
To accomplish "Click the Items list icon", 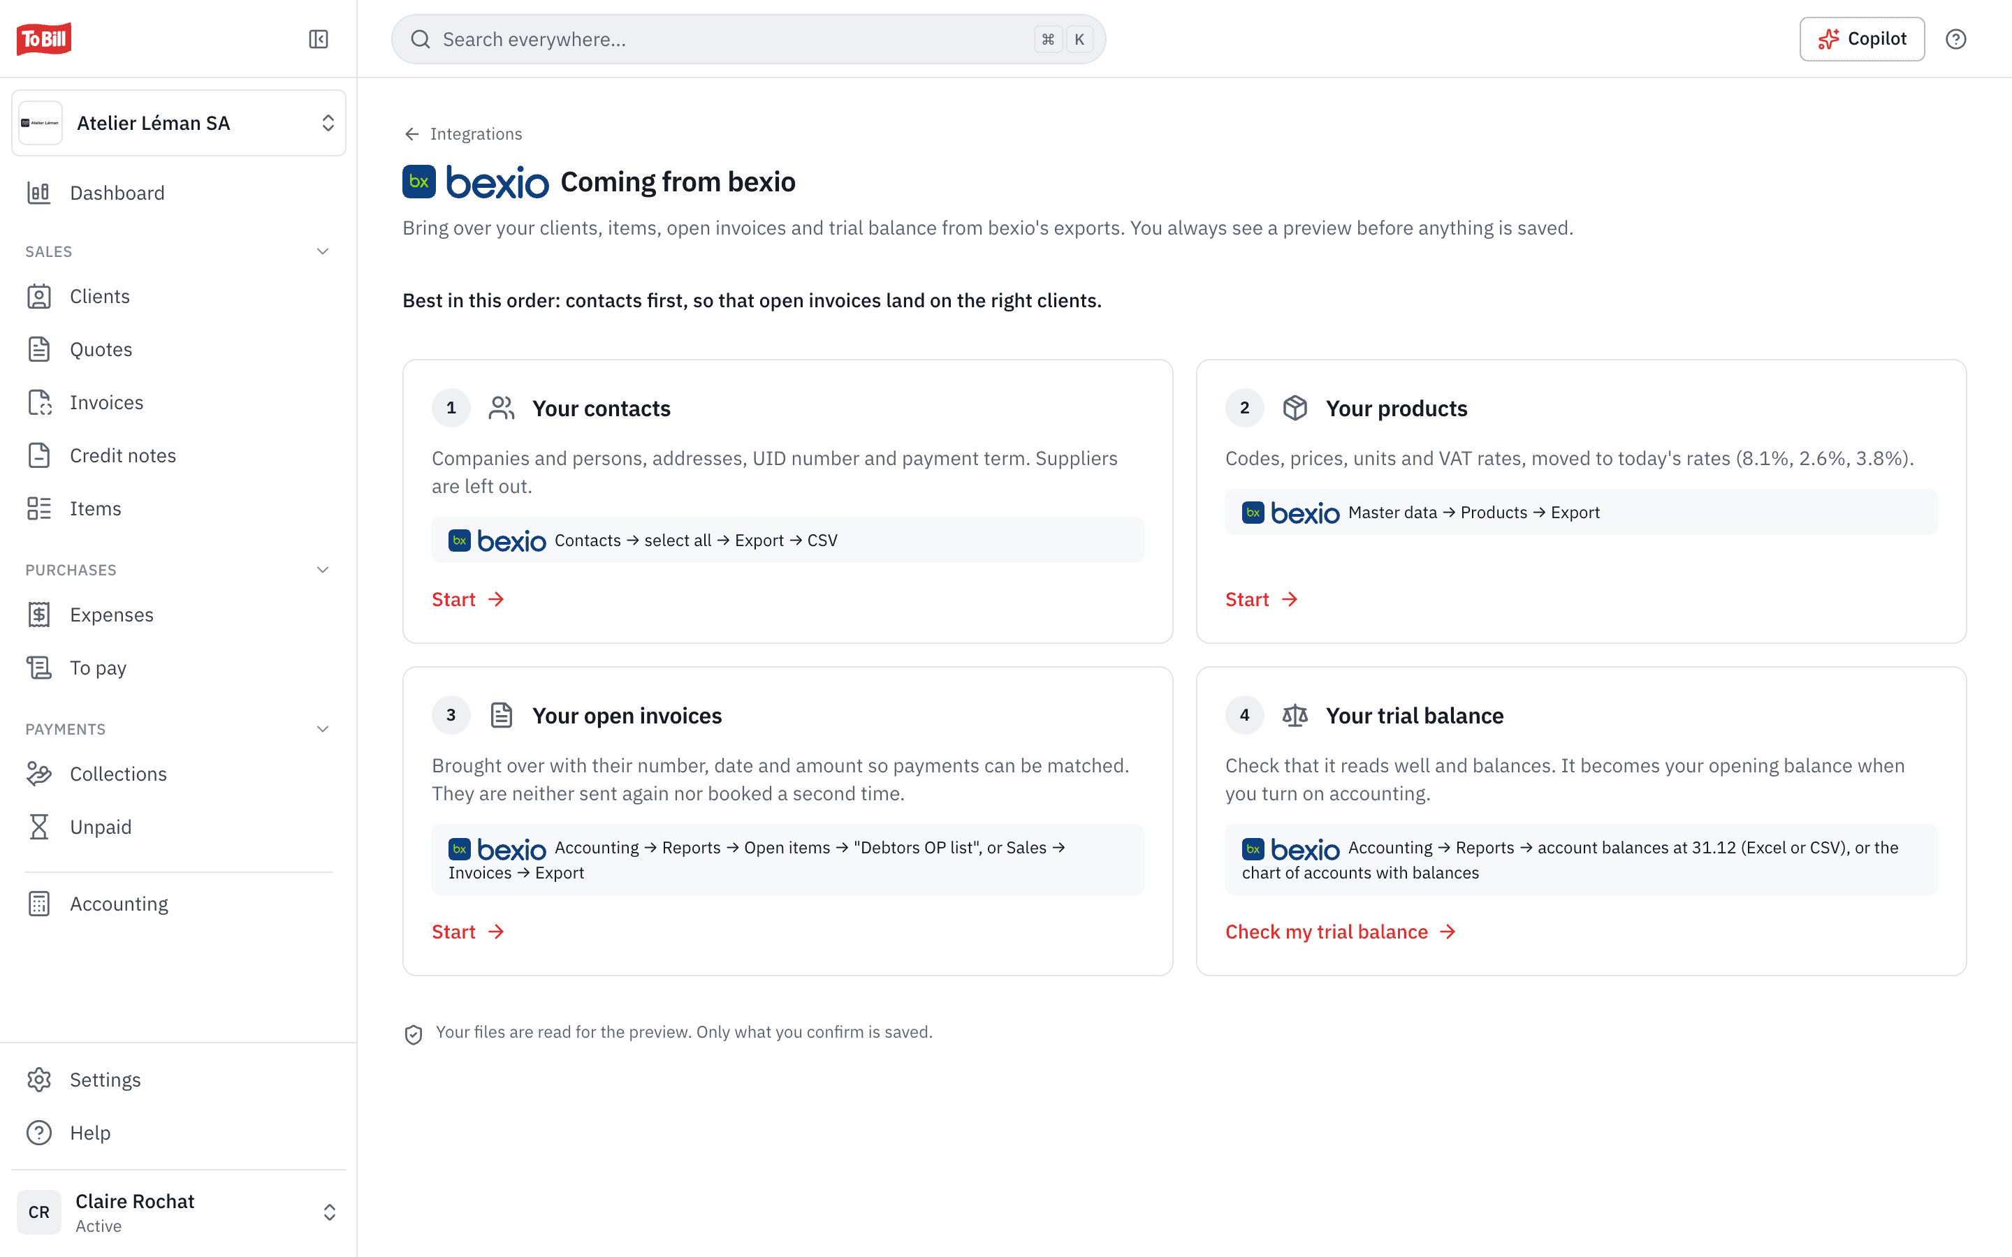I will (39, 509).
